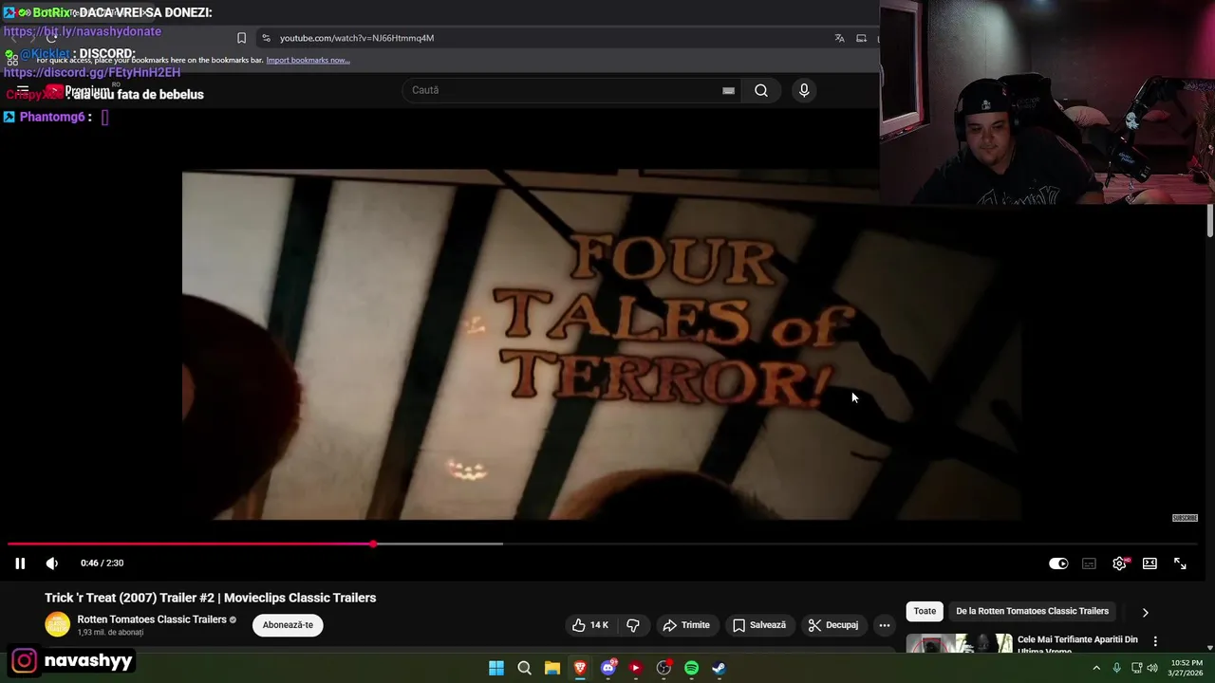
Task: Save video with Salvează button
Action: coord(758,625)
